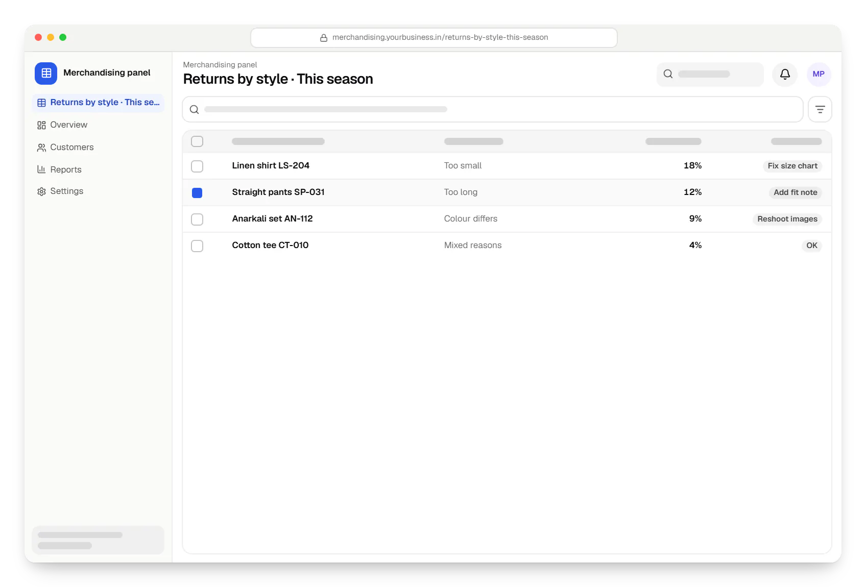Click the Cotton tee CT-010 style name
Screen dimensions: 866x587
tap(270, 245)
